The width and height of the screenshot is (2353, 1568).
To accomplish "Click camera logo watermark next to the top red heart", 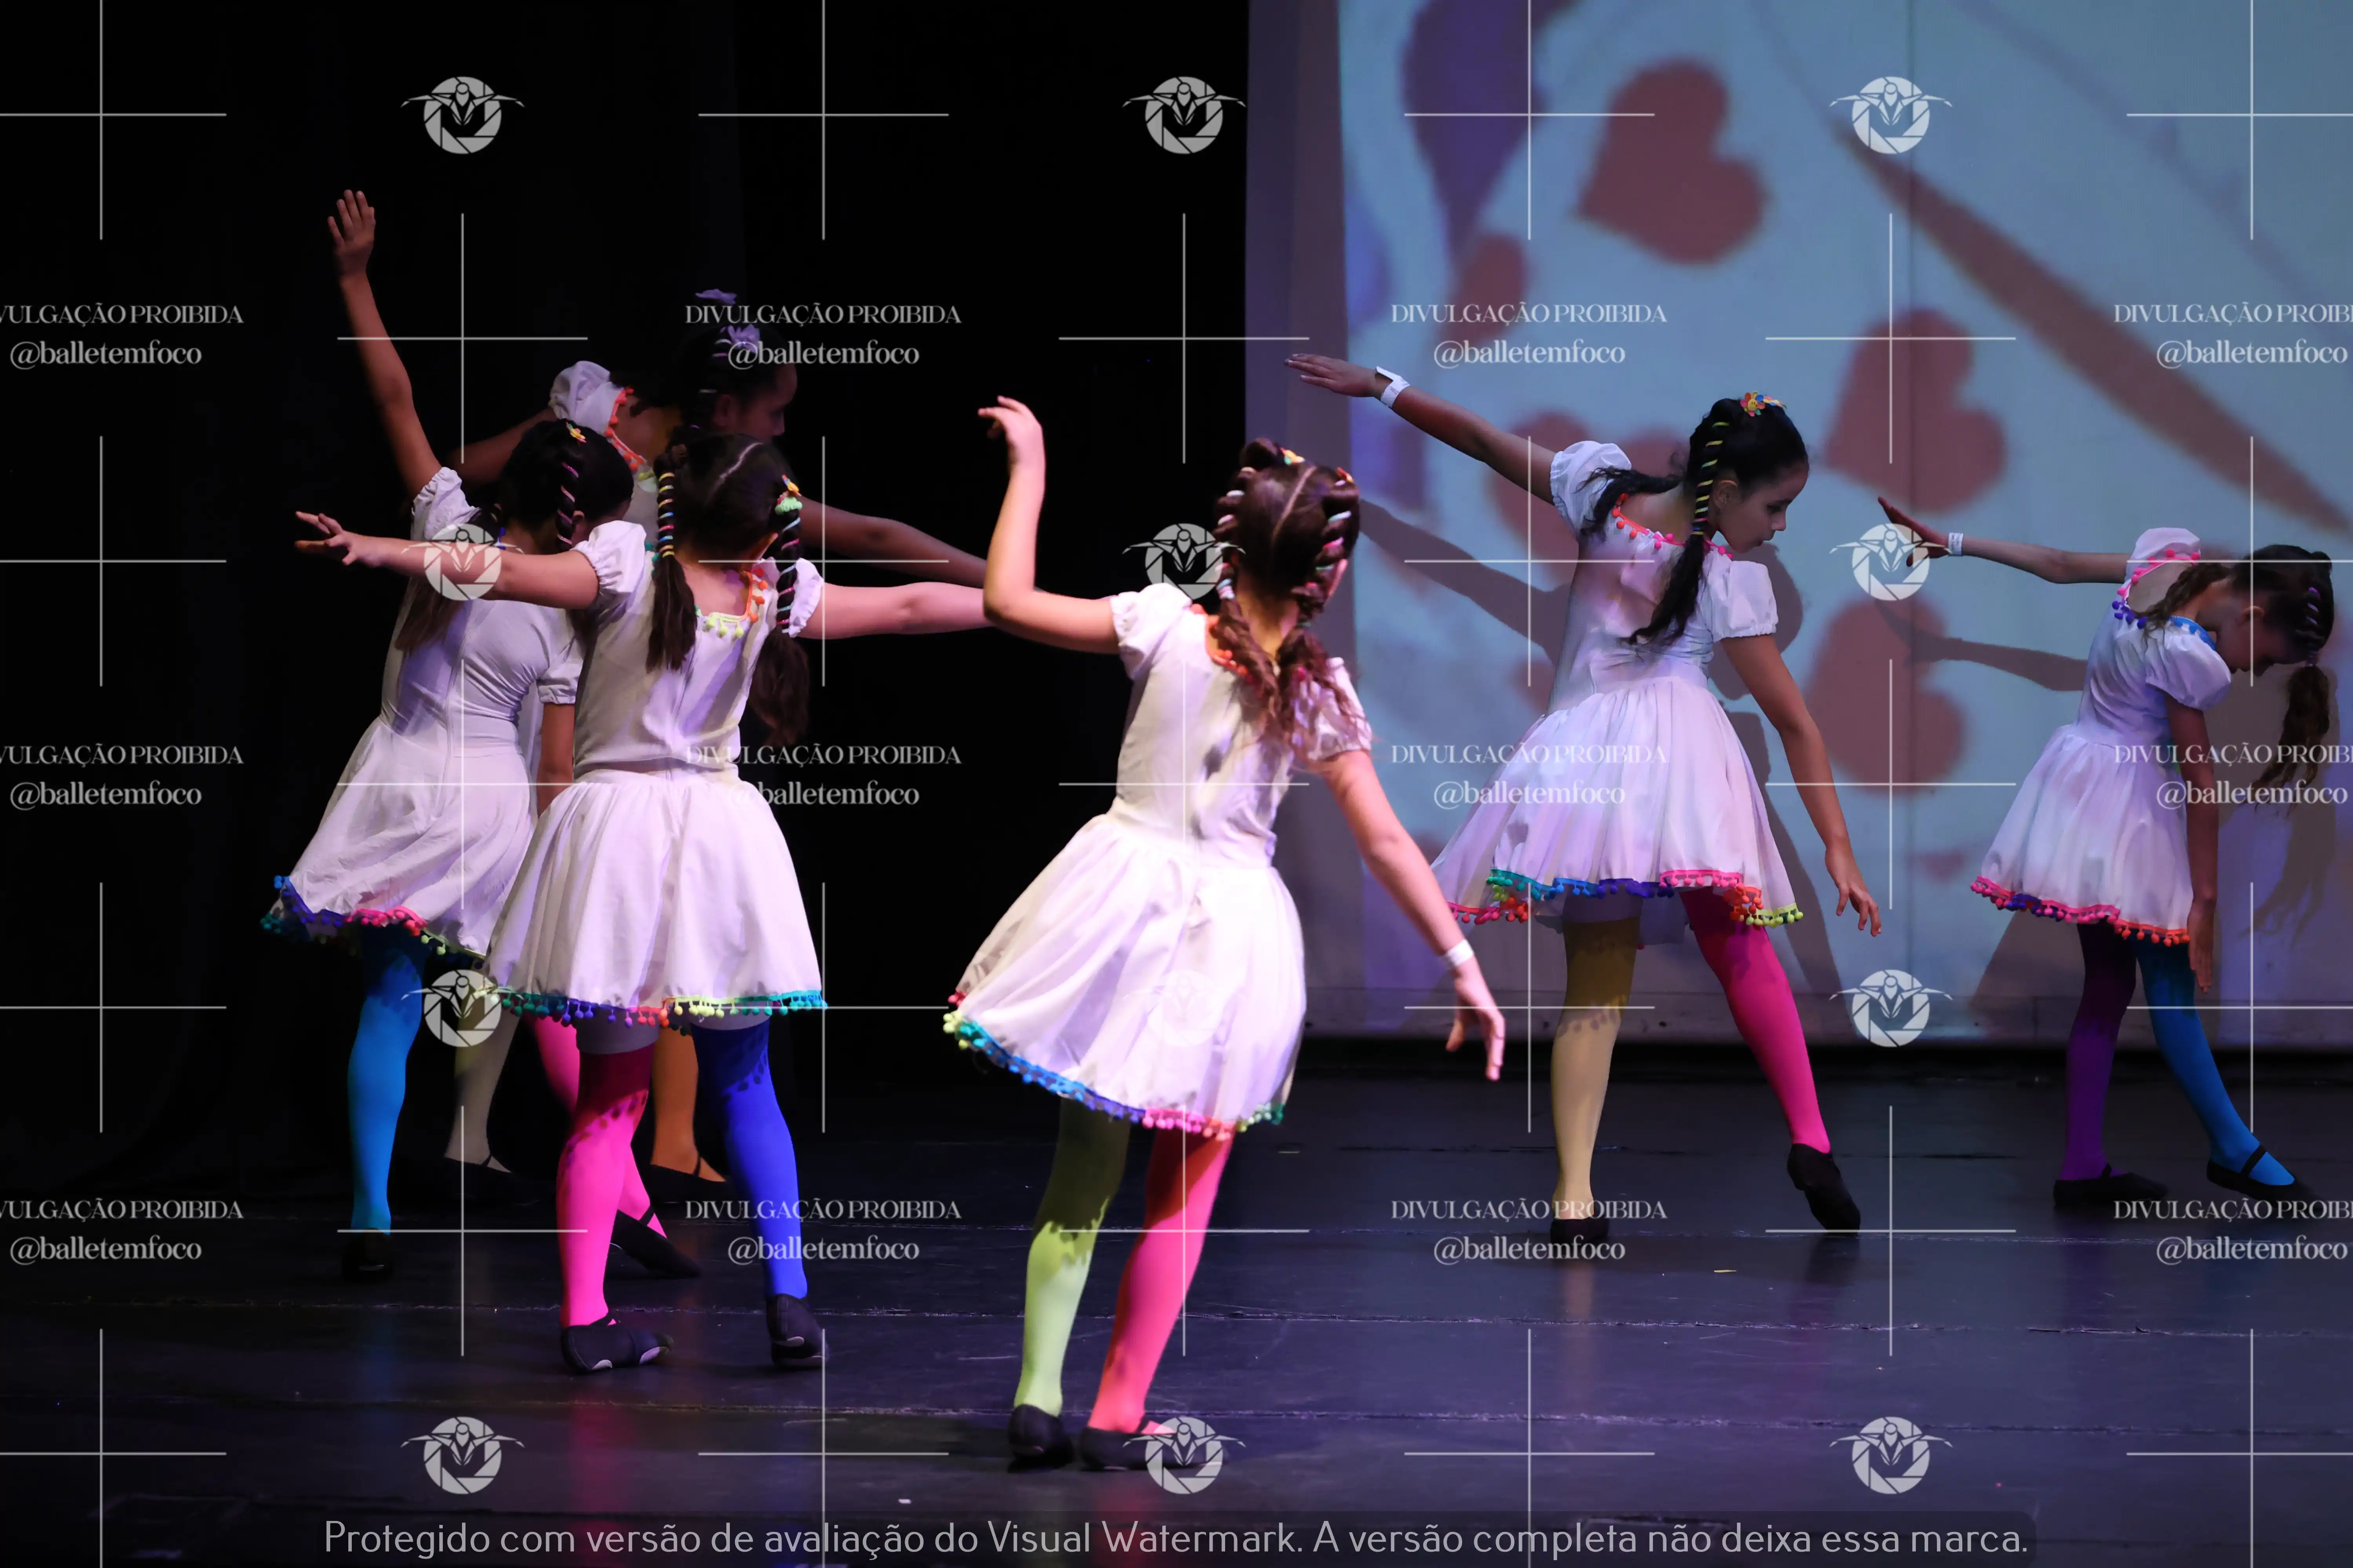I will point(1890,114).
